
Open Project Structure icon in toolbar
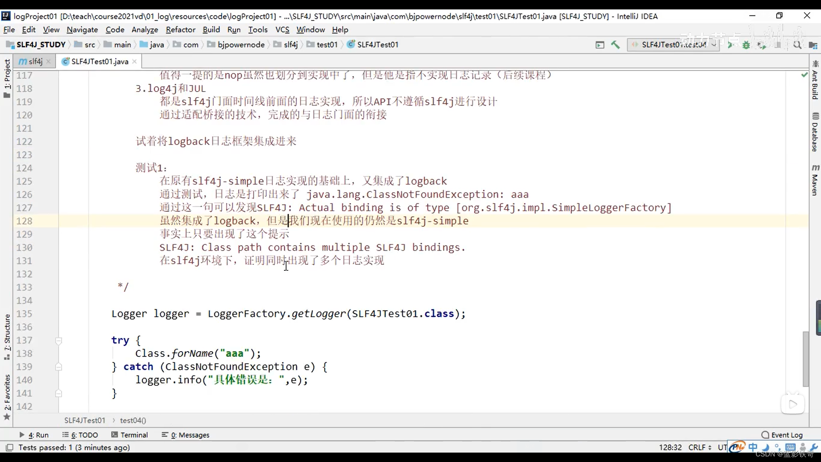pyautogui.click(x=813, y=44)
